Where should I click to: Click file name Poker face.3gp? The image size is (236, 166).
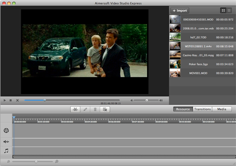point(198,64)
